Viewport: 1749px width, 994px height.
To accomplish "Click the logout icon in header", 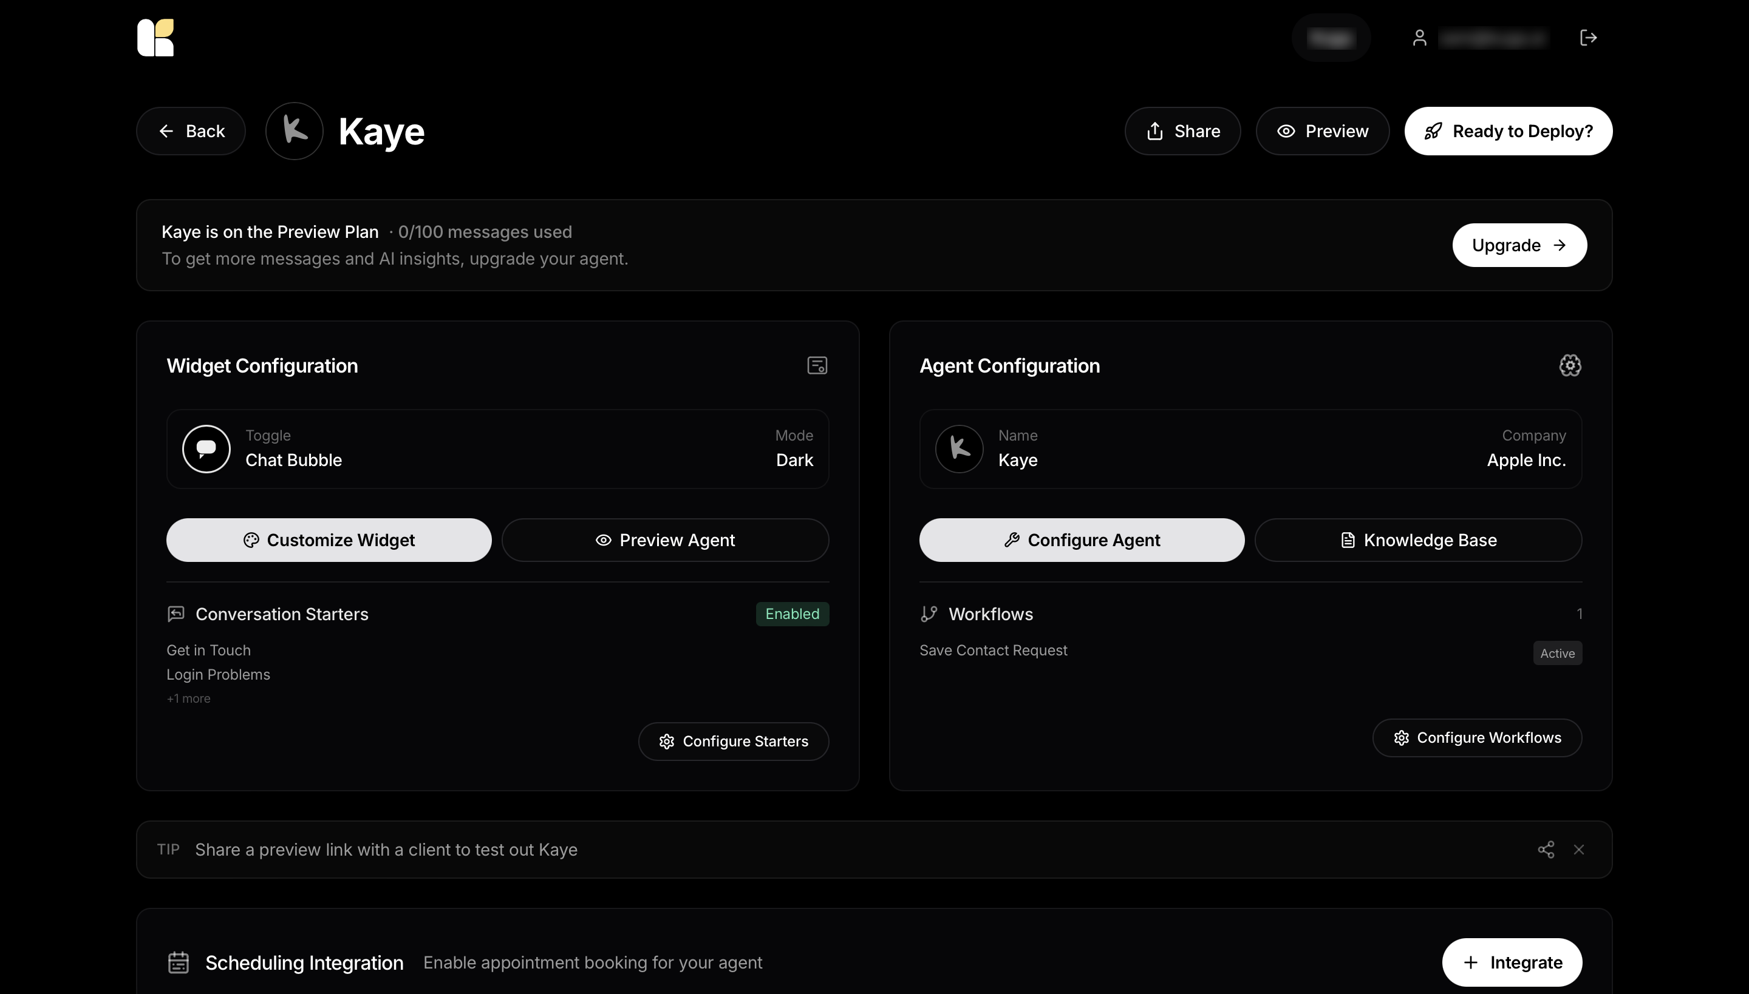I will pyautogui.click(x=1589, y=38).
